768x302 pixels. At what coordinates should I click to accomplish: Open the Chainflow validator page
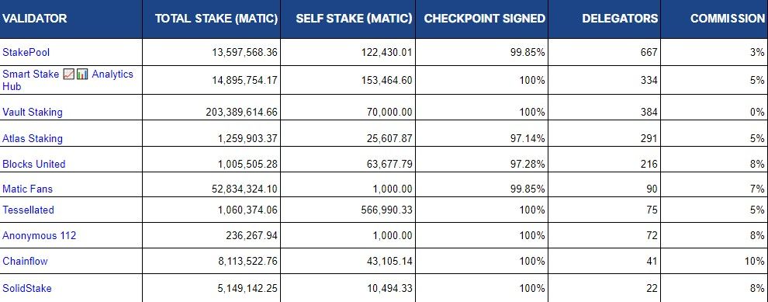tap(25, 261)
